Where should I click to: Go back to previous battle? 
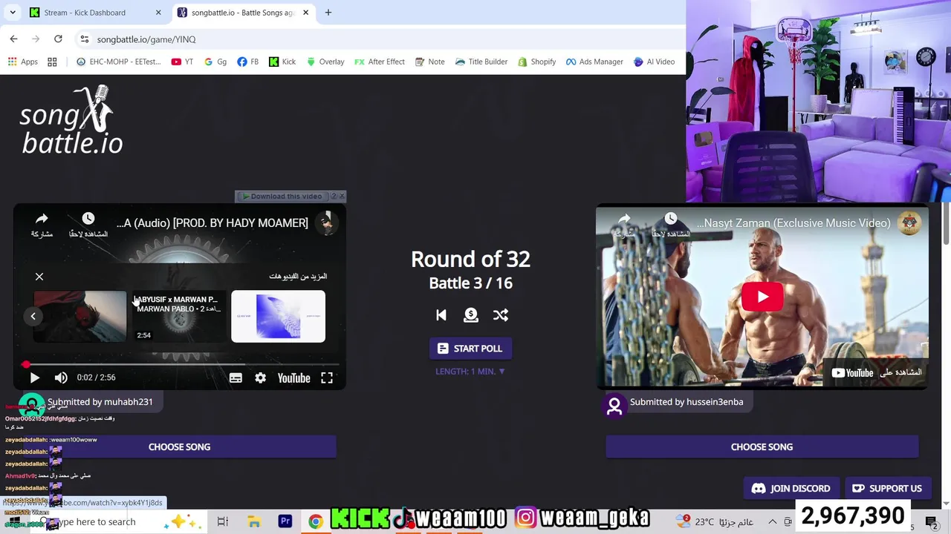tap(441, 315)
